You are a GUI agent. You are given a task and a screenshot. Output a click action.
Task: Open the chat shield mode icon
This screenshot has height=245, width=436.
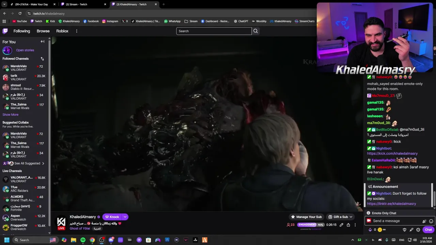tap(404, 230)
